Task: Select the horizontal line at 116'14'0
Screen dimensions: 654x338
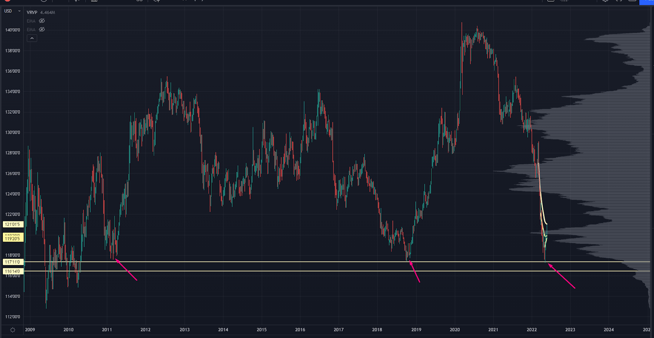Action: (x=337, y=271)
